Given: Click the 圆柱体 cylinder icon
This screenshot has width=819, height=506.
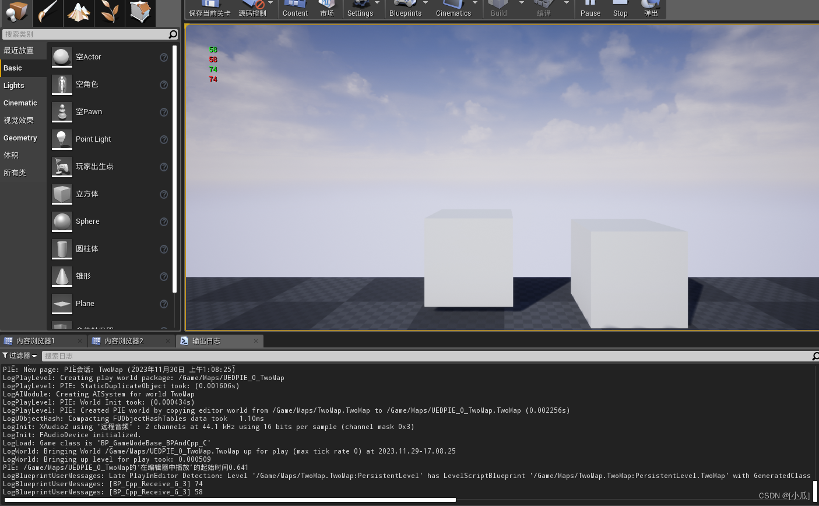Looking at the screenshot, I should [x=62, y=249].
